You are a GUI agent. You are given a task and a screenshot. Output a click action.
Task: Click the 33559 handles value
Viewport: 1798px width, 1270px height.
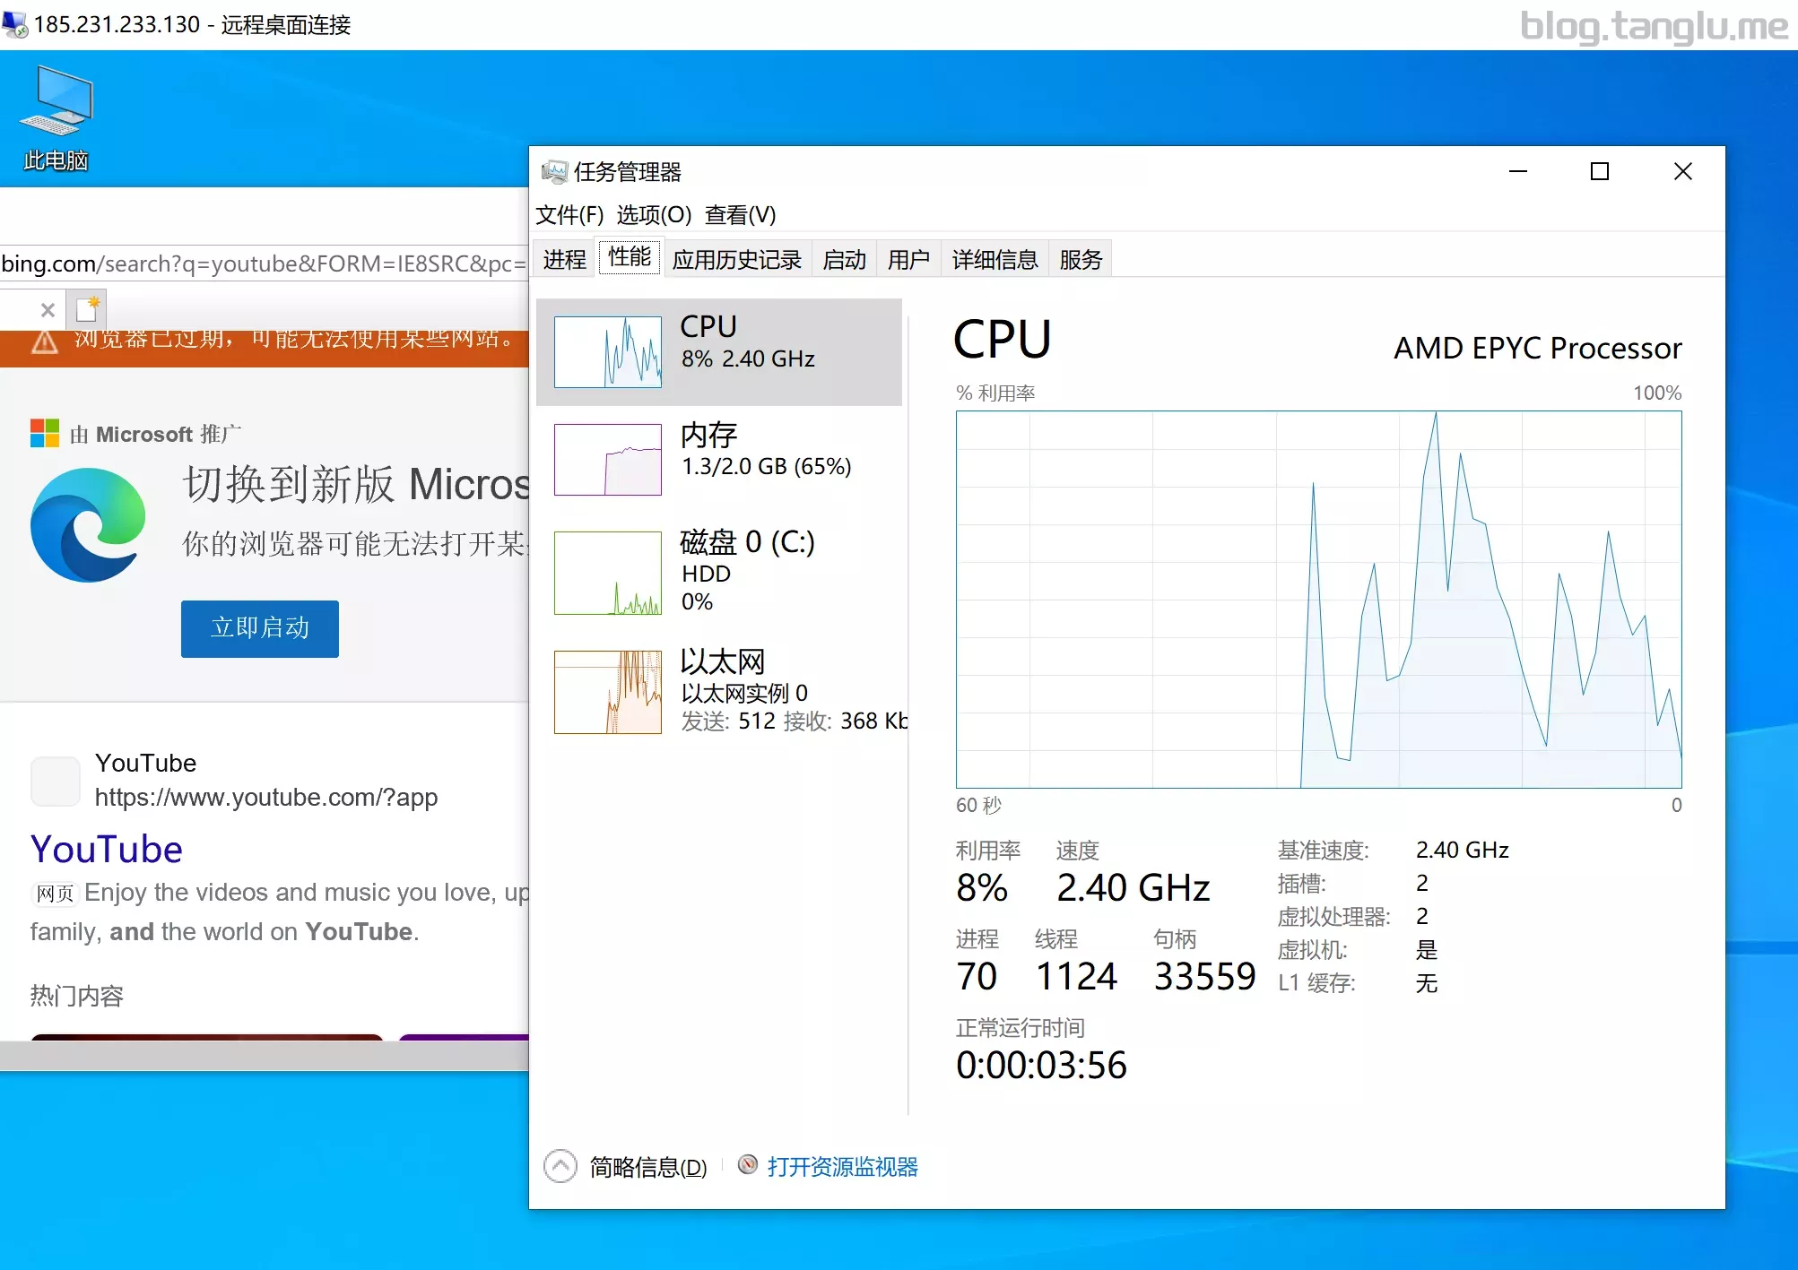pos(1204,976)
